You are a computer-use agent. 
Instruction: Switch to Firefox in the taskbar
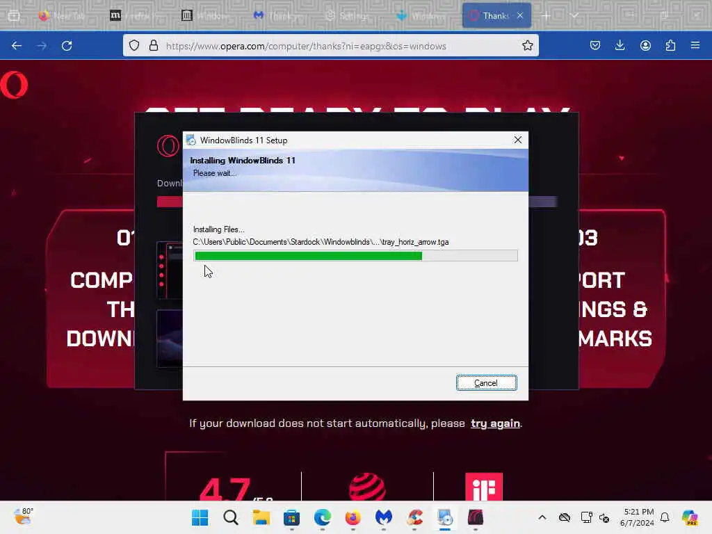[353, 517]
